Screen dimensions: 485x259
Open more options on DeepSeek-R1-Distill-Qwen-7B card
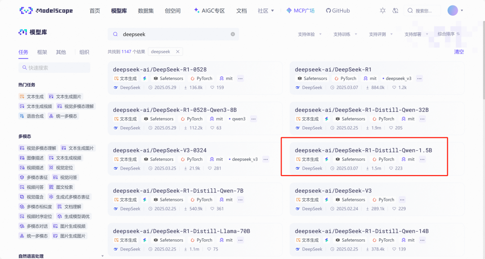tap(240, 200)
